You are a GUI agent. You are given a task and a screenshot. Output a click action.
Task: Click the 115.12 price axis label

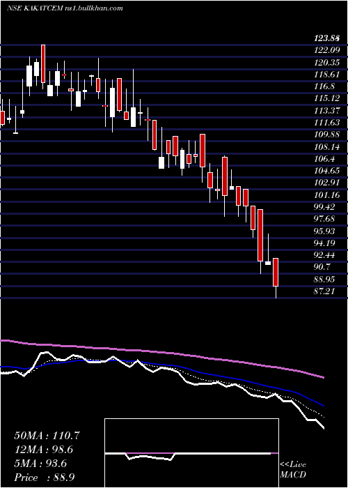[327, 99]
